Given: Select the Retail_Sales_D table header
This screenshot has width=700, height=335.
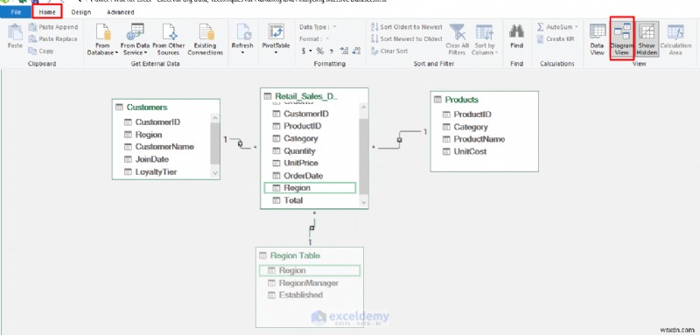Looking at the screenshot, I should point(306,96).
